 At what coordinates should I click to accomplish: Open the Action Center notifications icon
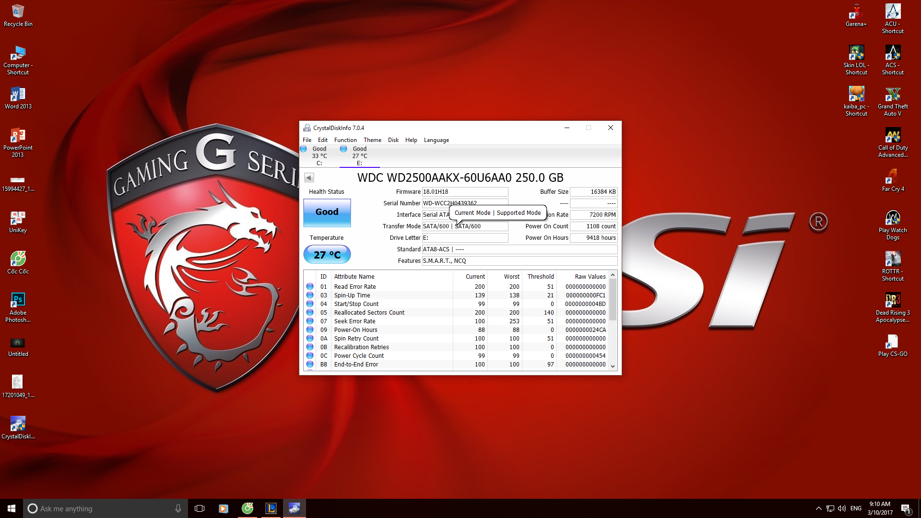906,508
